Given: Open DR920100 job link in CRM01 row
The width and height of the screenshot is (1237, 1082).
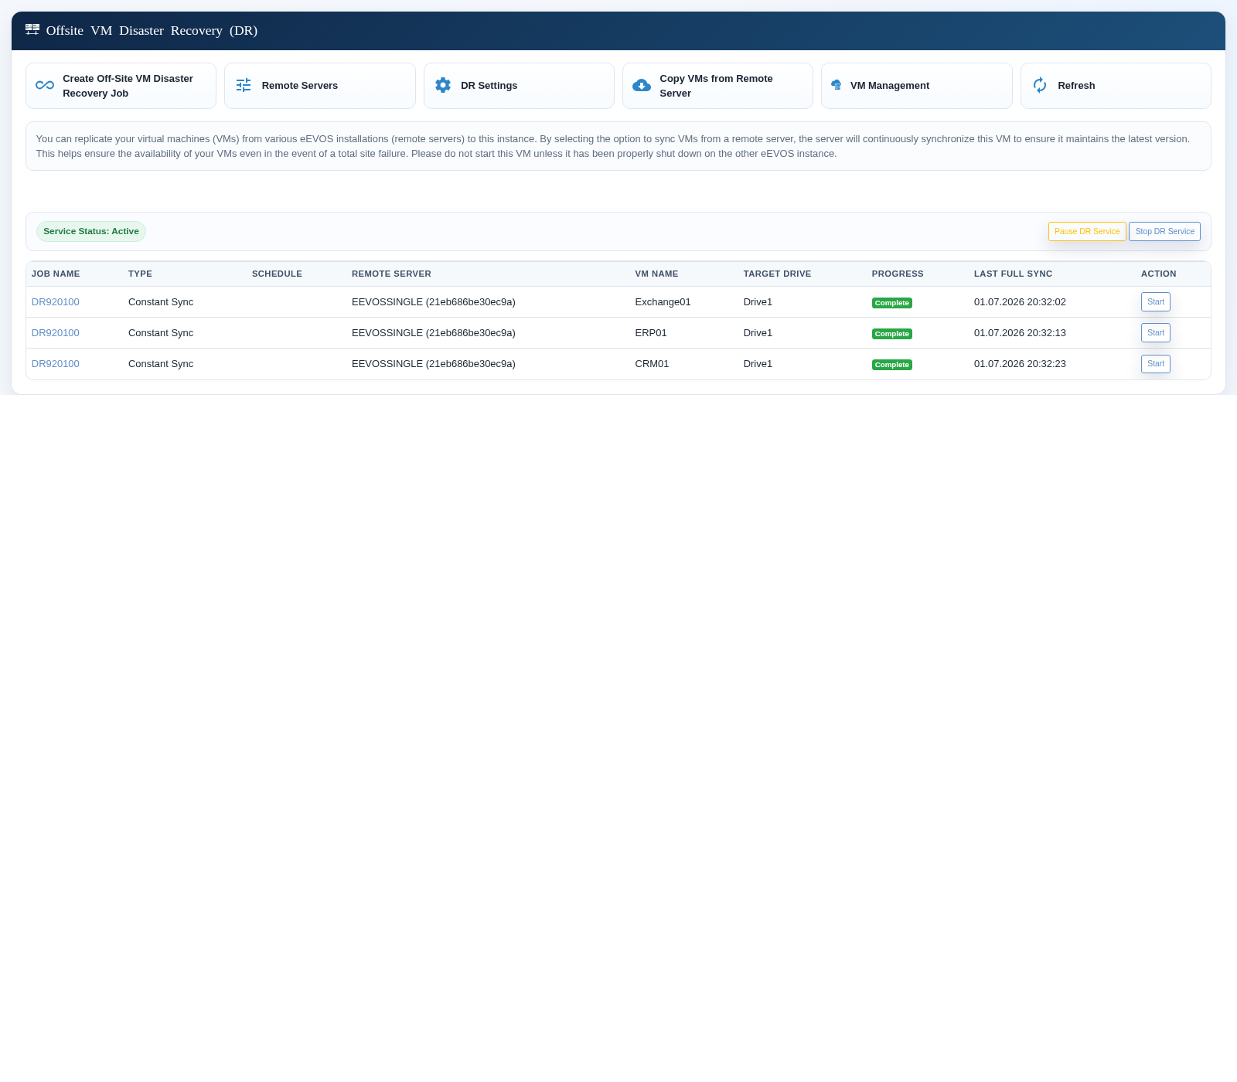Looking at the screenshot, I should pos(56,364).
